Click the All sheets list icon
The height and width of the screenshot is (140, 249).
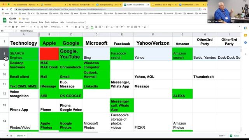(11, 136)
